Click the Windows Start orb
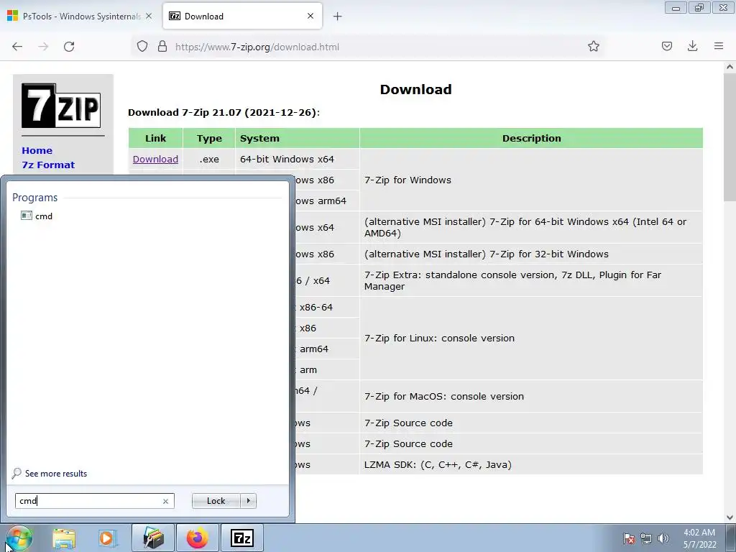 19,538
